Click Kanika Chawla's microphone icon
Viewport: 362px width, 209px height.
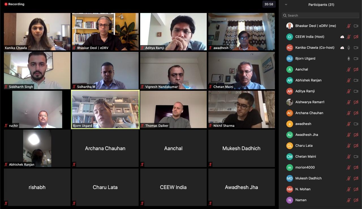click(349, 48)
